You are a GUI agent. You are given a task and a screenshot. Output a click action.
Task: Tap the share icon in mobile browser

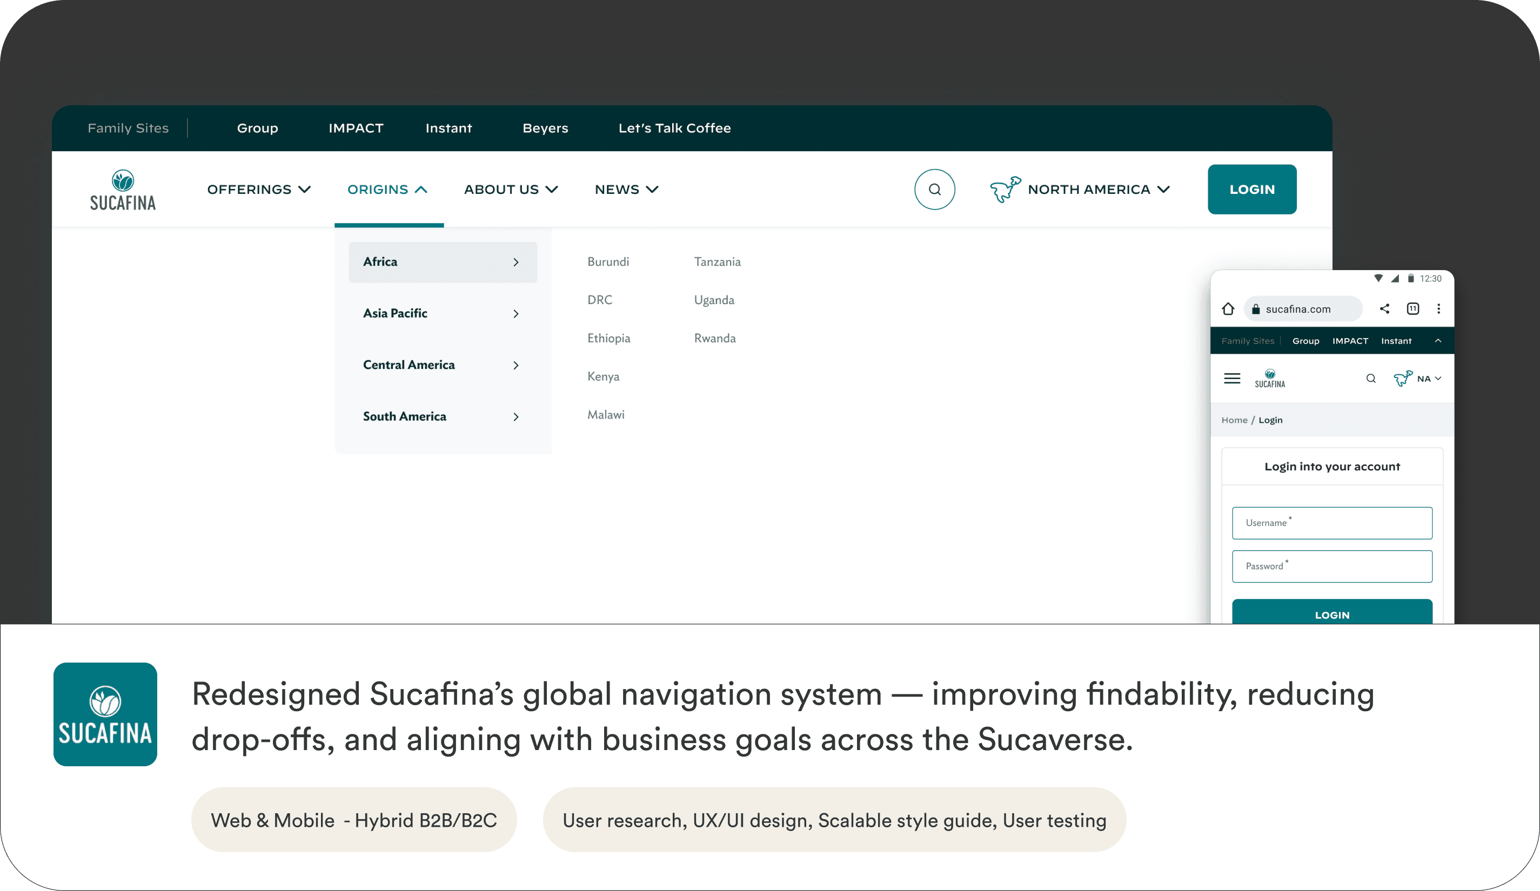[1385, 309]
